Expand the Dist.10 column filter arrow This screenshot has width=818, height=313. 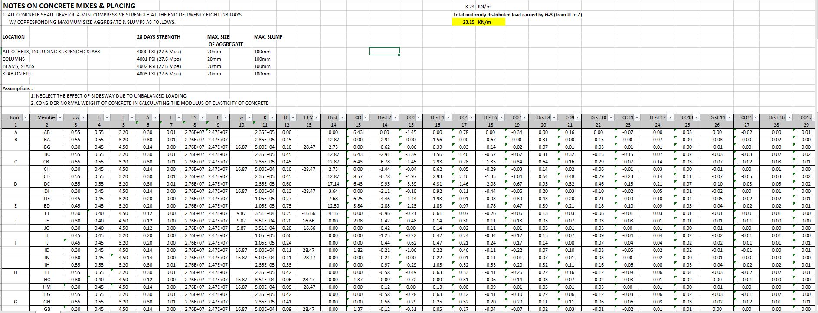pyautogui.click(x=611, y=117)
